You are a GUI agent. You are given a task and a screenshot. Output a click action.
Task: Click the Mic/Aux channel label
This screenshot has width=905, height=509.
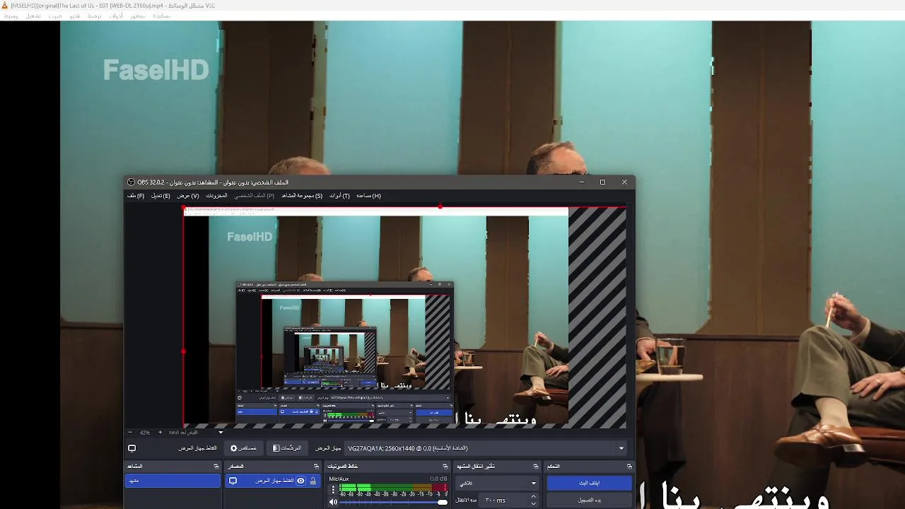click(339, 479)
